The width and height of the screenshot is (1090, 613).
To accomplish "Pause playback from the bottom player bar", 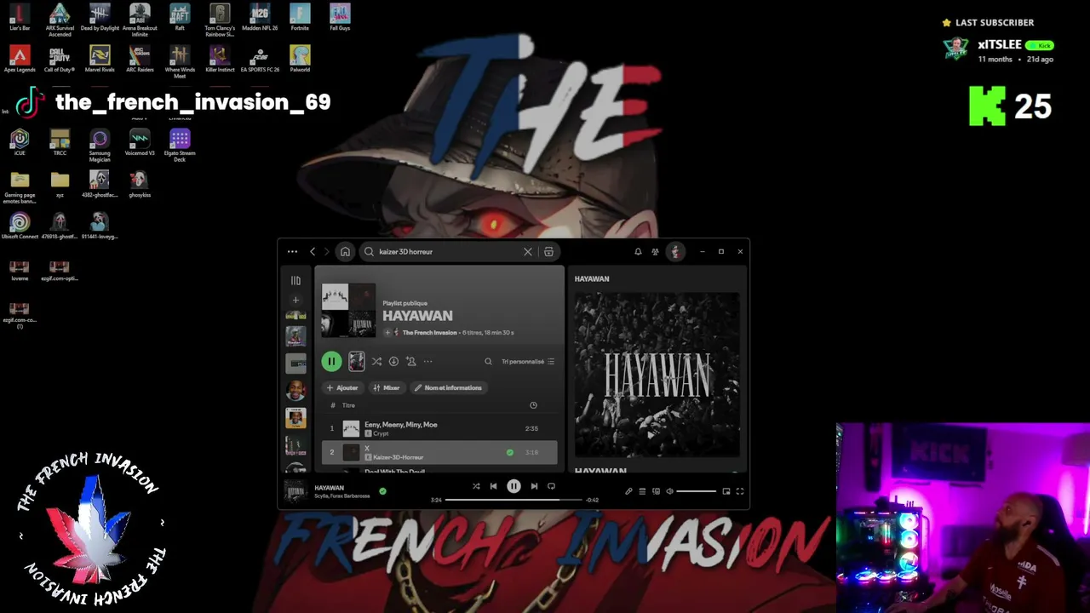I will click(513, 486).
